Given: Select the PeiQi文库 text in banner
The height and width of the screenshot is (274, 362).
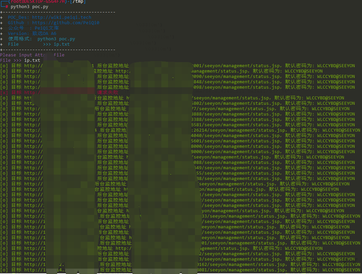Looking at the screenshot, I should pyautogui.click(x=47, y=28).
